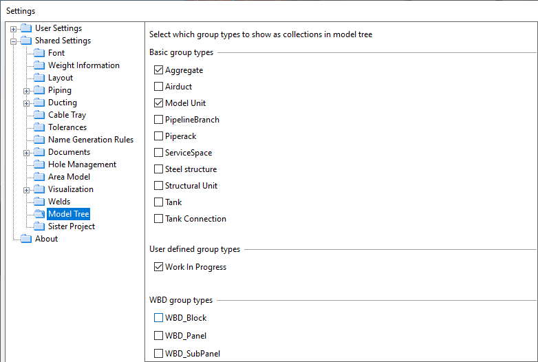Viewport: 538px width, 362px height.
Task: Tick the WBD_Block checkbox
Action: [159, 318]
